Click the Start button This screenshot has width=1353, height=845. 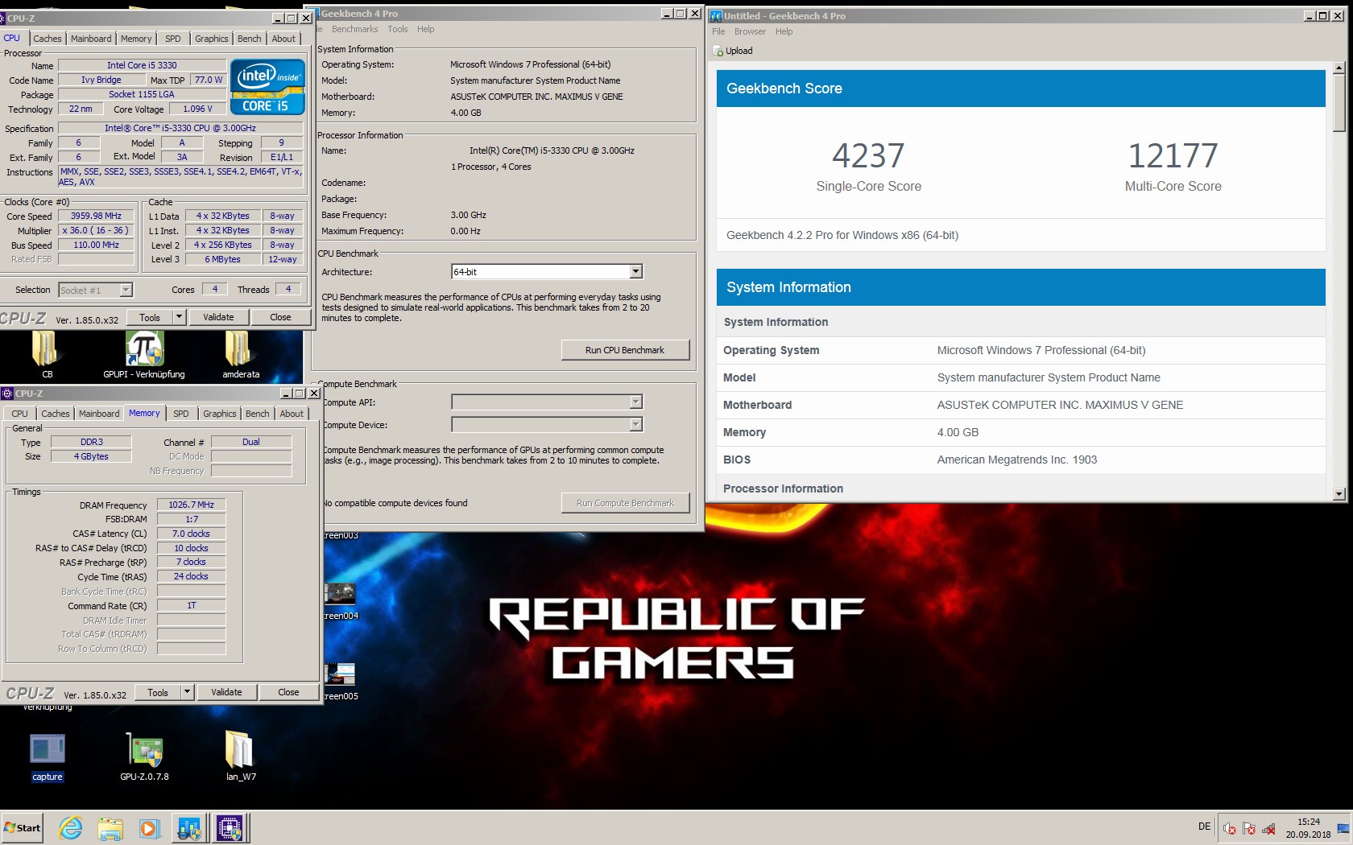tap(22, 827)
